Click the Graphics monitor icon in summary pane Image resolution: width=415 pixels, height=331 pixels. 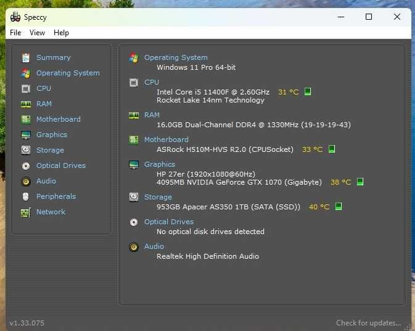pyautogui.click(x=134, y=164)
